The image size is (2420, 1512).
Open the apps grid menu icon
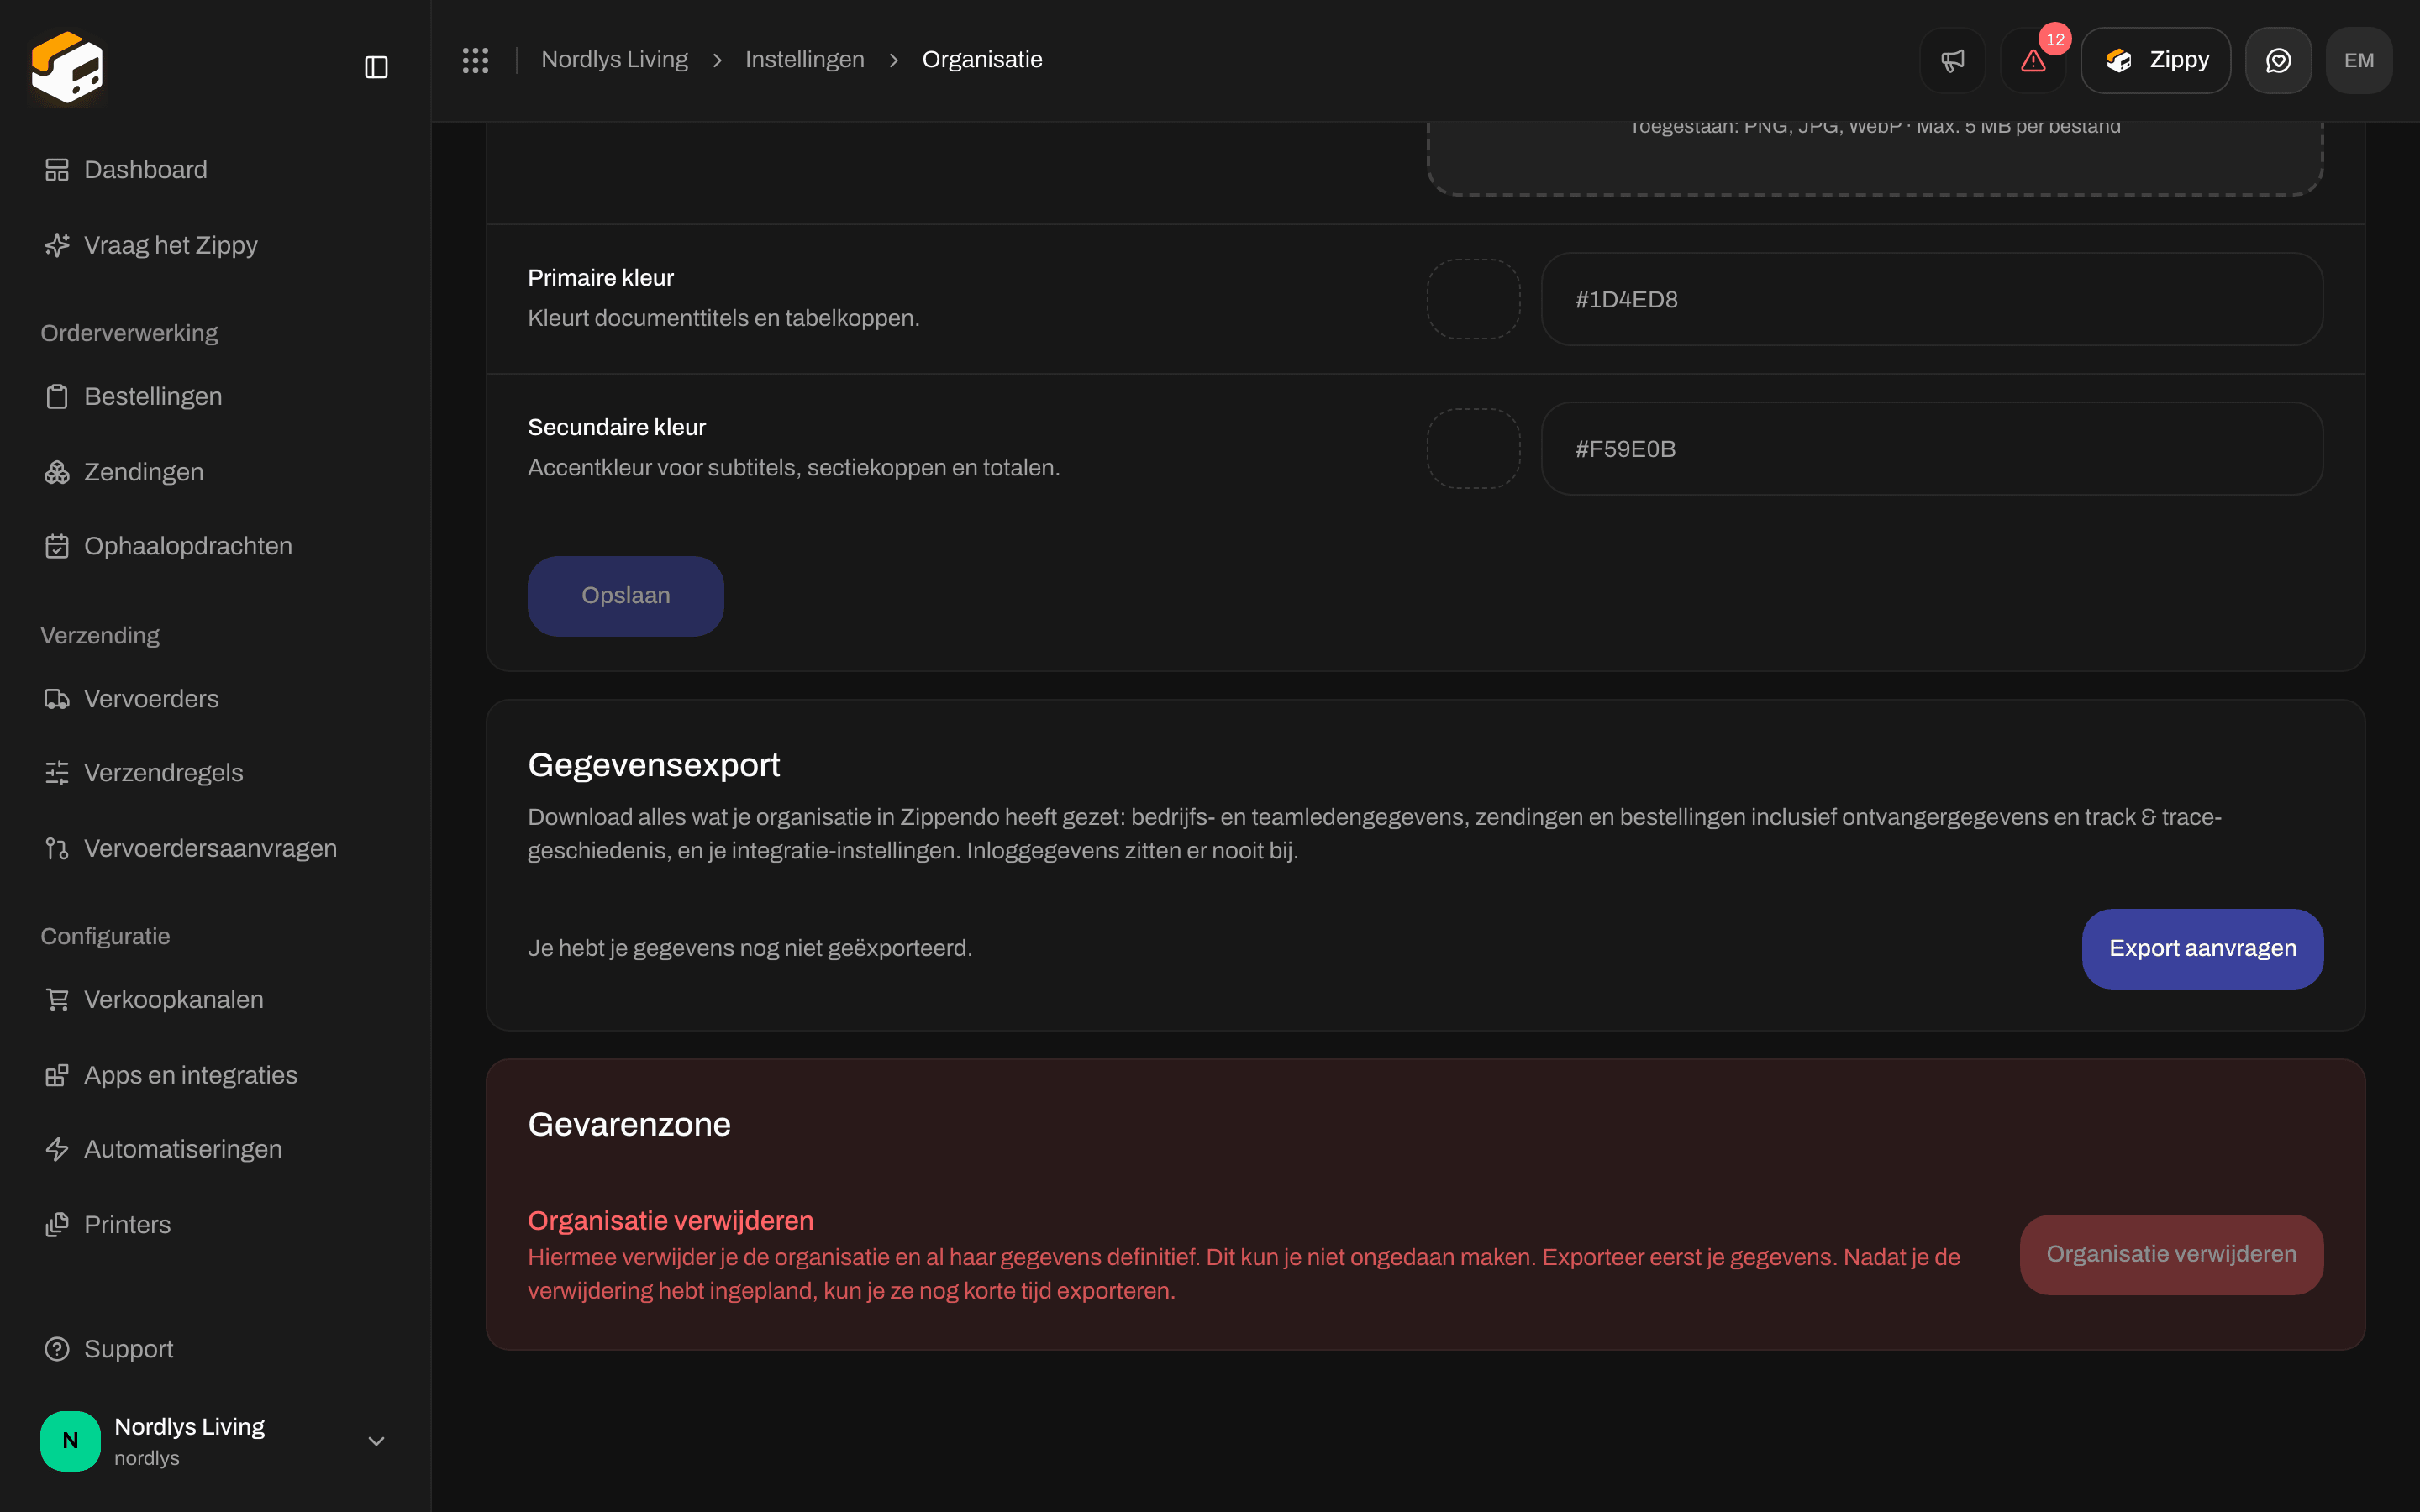point(475,60)
